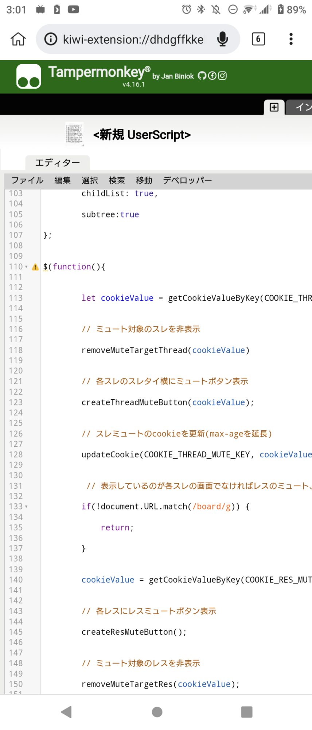Screen dimensions: 312x730
Task: Click the userscript thumbnail icon
Action: 74,134
